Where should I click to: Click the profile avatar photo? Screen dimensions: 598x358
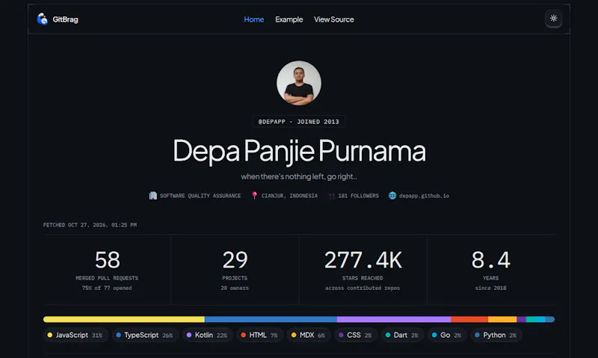(x=298, y=83)
